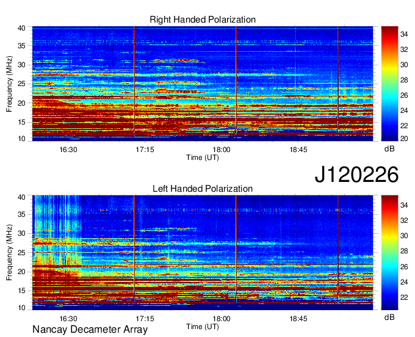Click 24 dB label on top colorbar
The width and height of the screenshot is (415, 337).
404,111
